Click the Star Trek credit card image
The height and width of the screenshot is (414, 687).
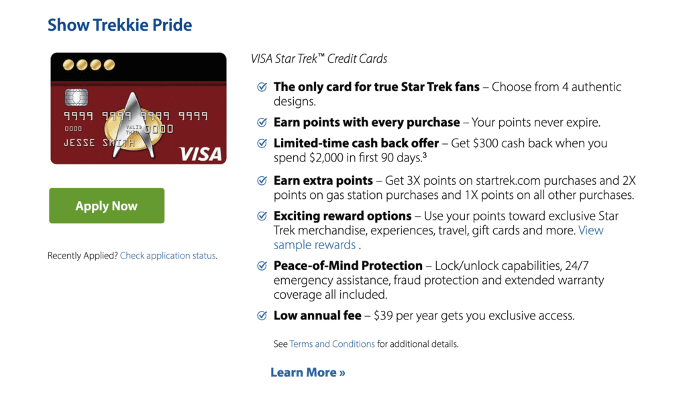pos(138,109)
